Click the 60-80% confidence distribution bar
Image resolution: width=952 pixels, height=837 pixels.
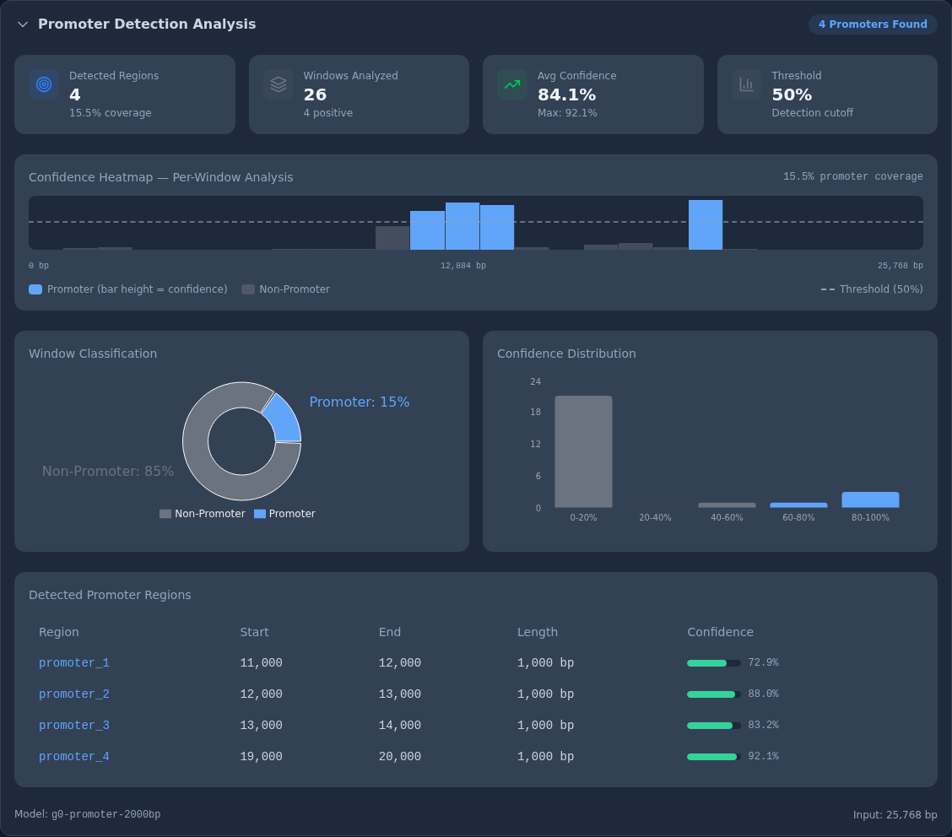(x=798, y=505)
